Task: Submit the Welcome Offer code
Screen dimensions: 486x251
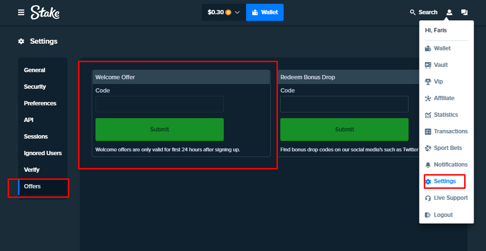Action: coord(159,130)
